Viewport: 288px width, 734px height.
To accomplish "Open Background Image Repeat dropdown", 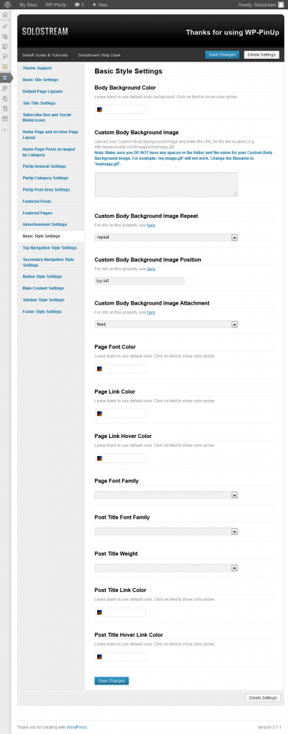I will pyautogui.click(x=167, y=237).
